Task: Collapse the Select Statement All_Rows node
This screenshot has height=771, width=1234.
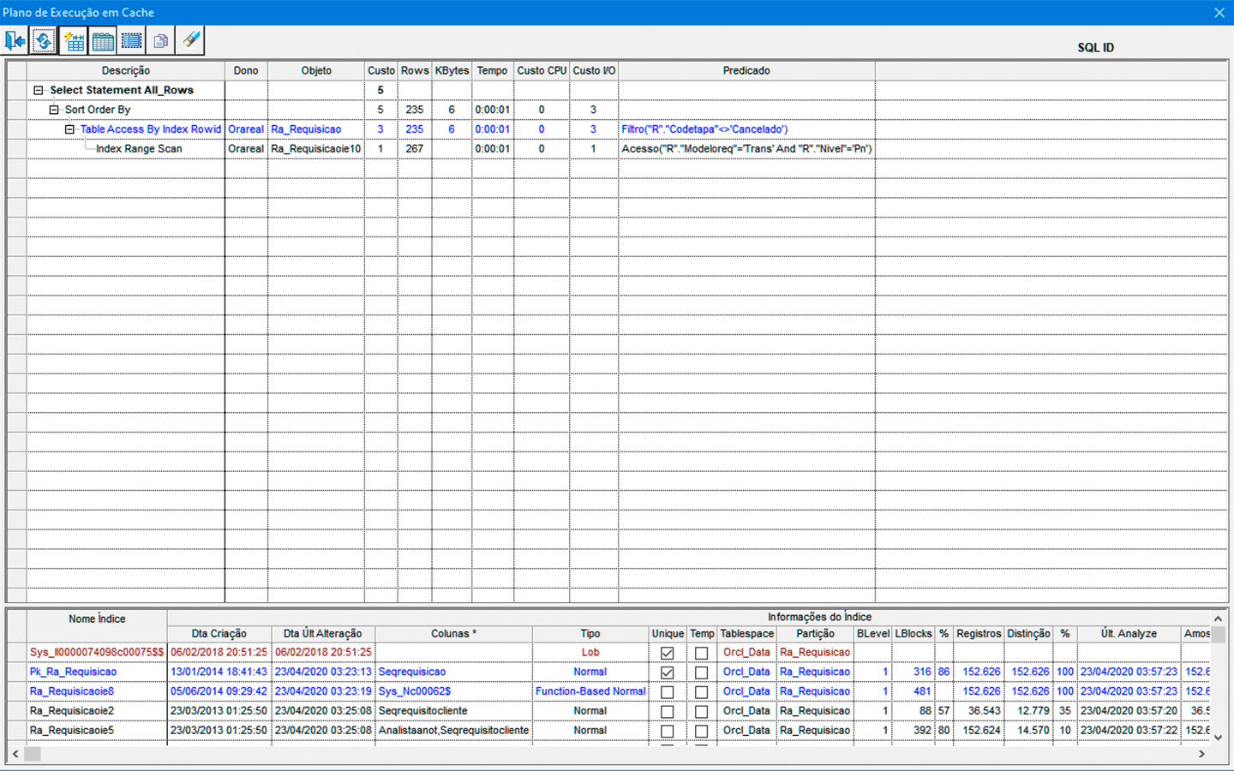Action: 38,90
